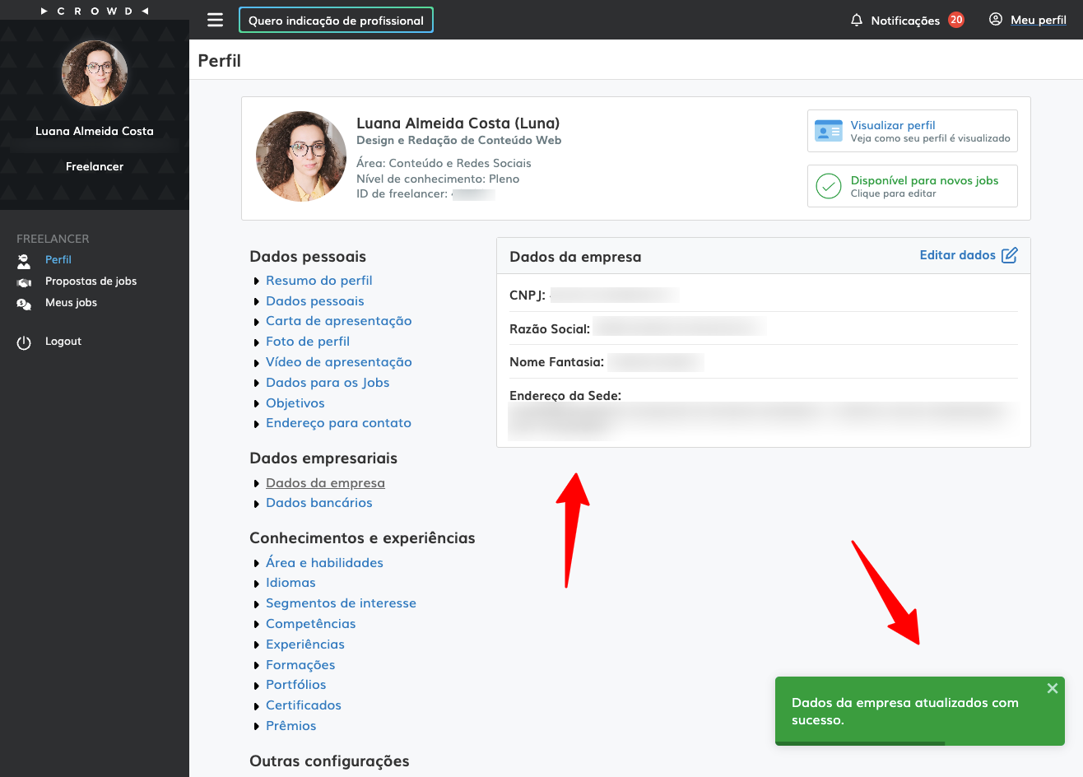The height and width of the screenshot is (777, 1083).
Task: Expand the Dados bancários arrow
Action: pyautogui.click(x=257, y=504)
